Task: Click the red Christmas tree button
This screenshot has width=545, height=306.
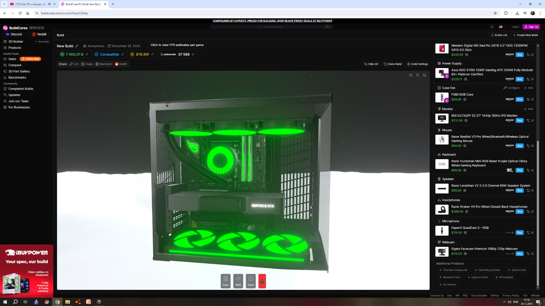Action: click(x=262, y=281)
